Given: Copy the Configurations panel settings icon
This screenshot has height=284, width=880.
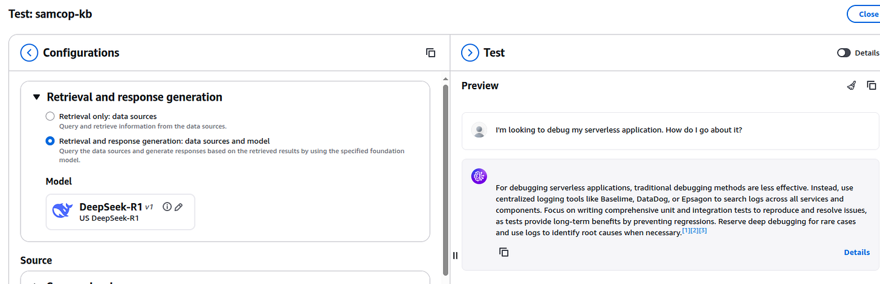Looking at the screenshot, I should (x=430, y=52).
